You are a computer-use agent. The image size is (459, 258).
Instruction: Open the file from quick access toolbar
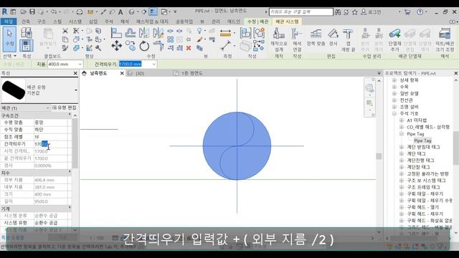point(23,12)
